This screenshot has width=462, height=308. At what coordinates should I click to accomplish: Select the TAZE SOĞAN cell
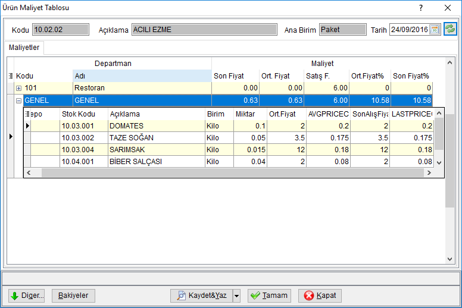pos(157,138)
